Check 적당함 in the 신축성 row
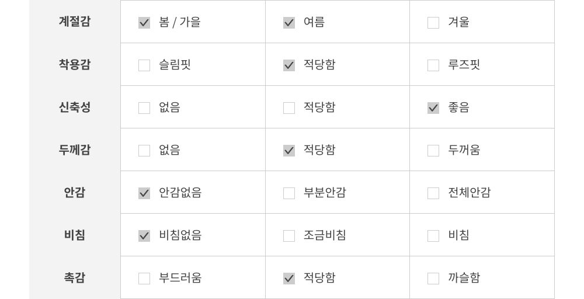 [289, 108]
